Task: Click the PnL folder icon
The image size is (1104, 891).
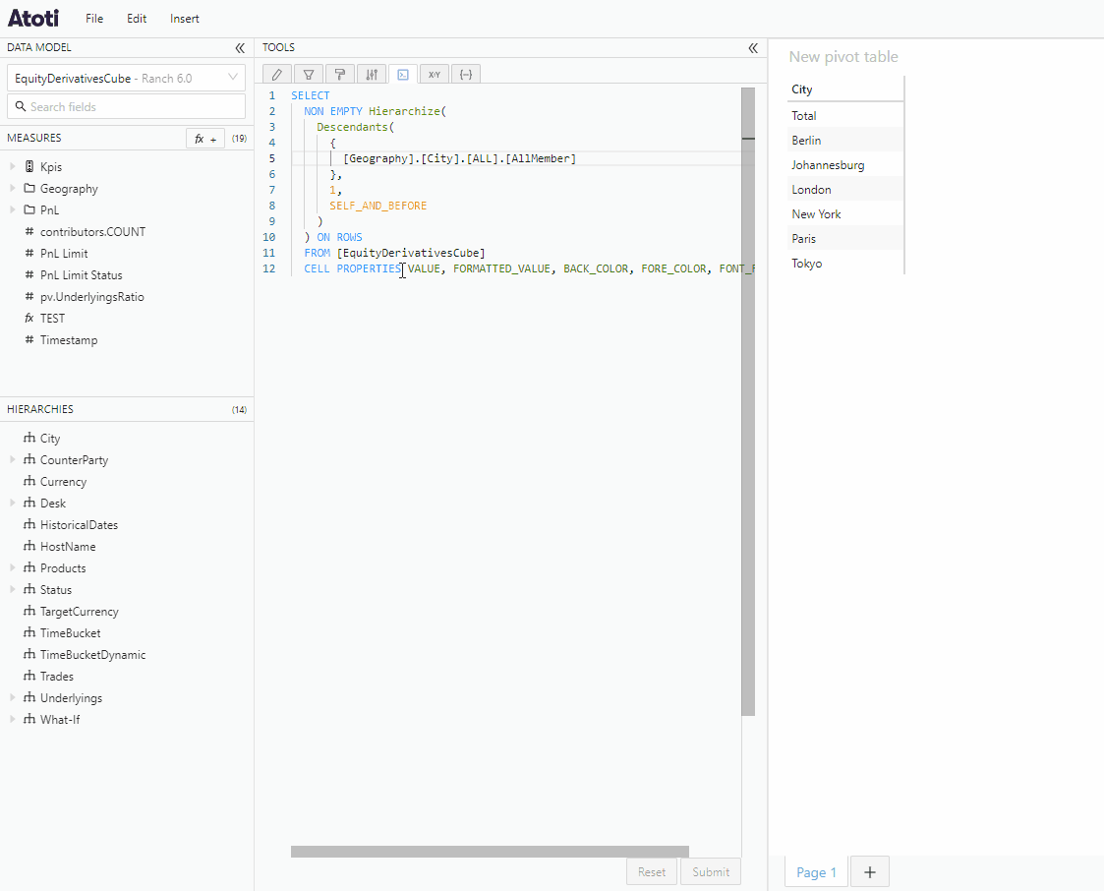Action: click(x=29, y=209)
